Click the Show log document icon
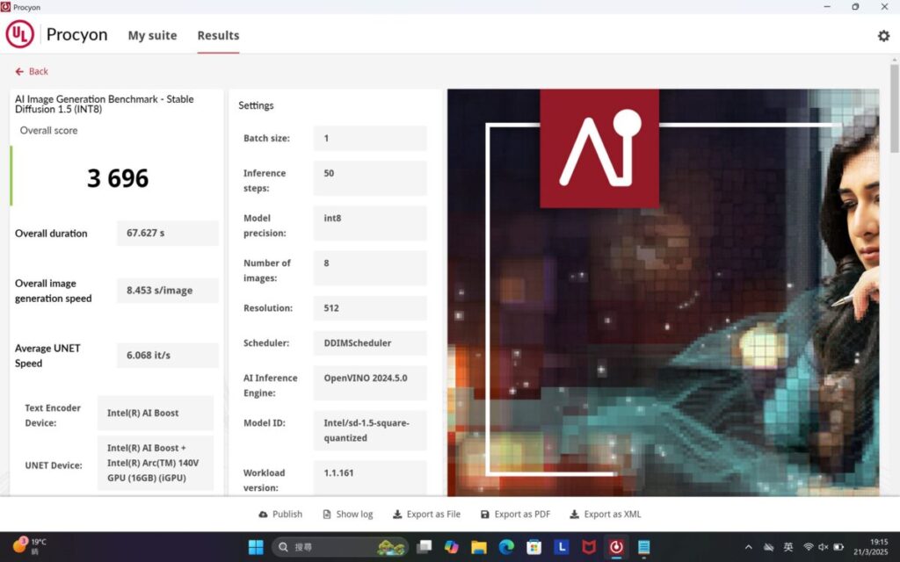This screenshot has height=562, width=900. (327, 515)
